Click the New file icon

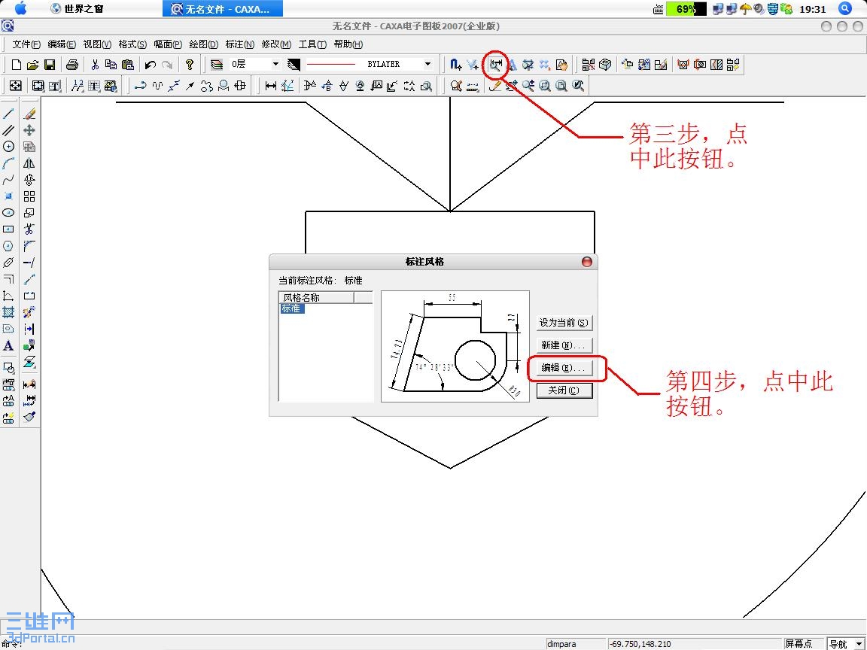tap(17, 65)
